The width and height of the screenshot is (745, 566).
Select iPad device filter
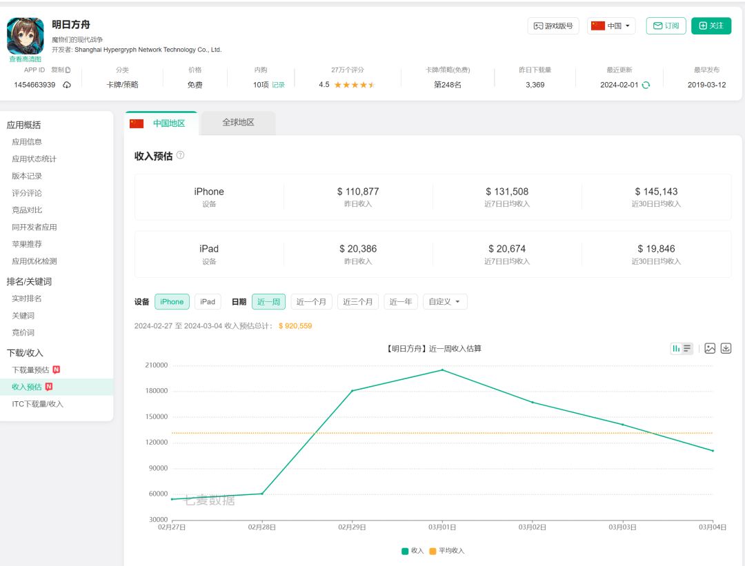(208, 302)
